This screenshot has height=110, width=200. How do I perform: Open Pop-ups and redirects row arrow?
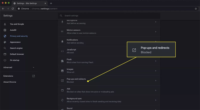coord(156,81)
